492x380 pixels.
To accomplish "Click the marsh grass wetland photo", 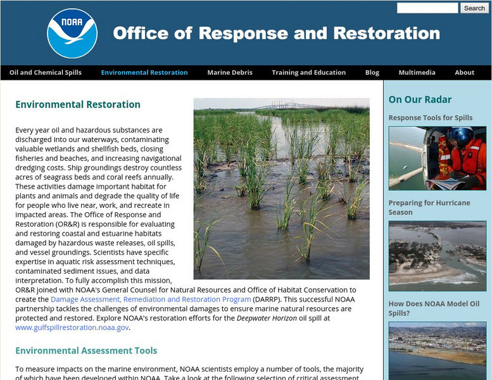I will (x=281, y=189).
